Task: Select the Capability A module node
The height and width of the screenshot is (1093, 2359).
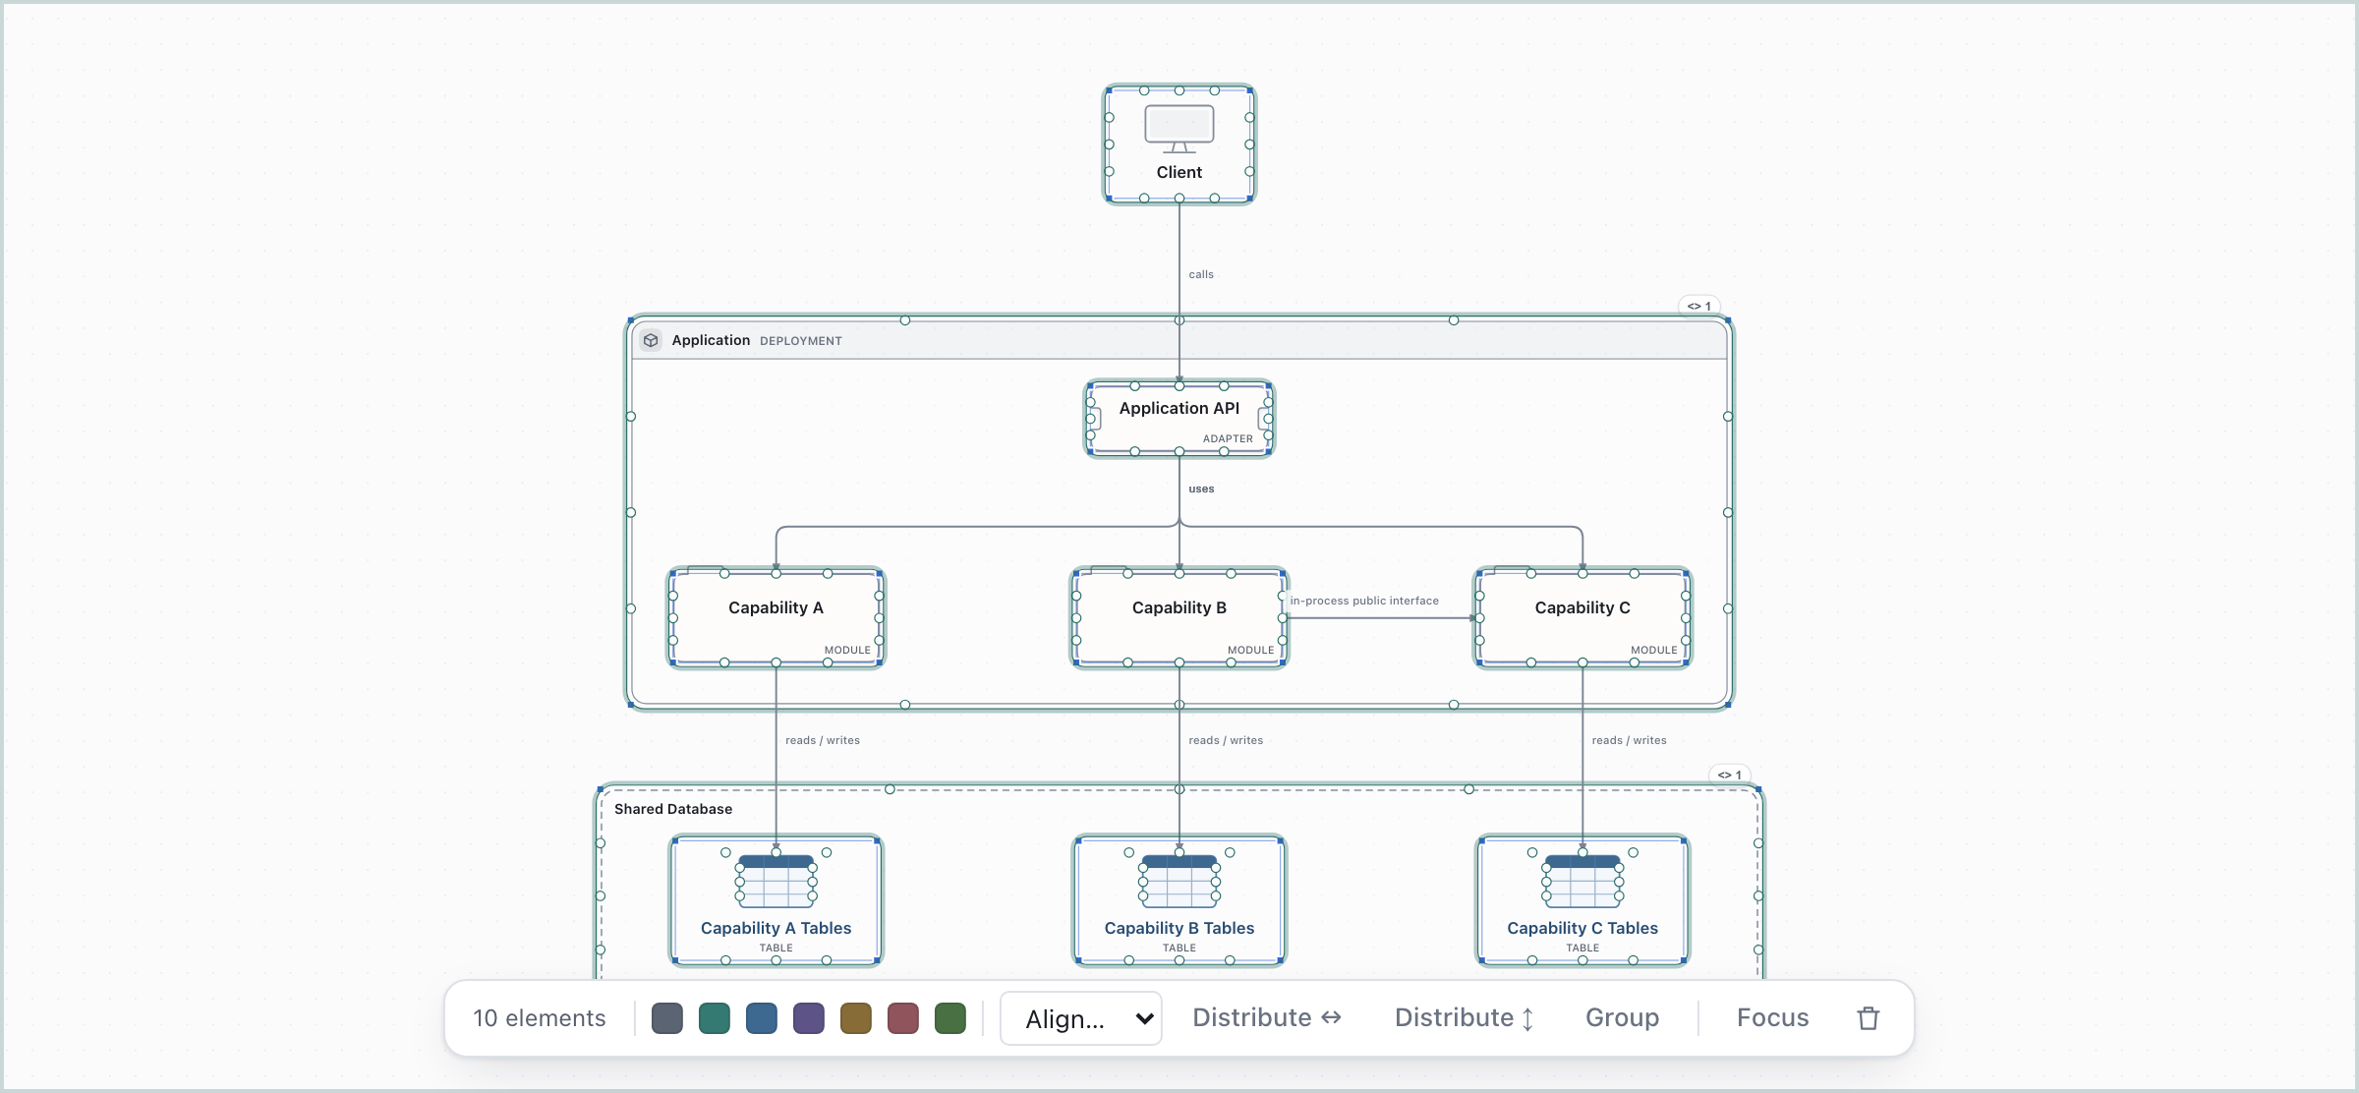Action: coord(777,617)
